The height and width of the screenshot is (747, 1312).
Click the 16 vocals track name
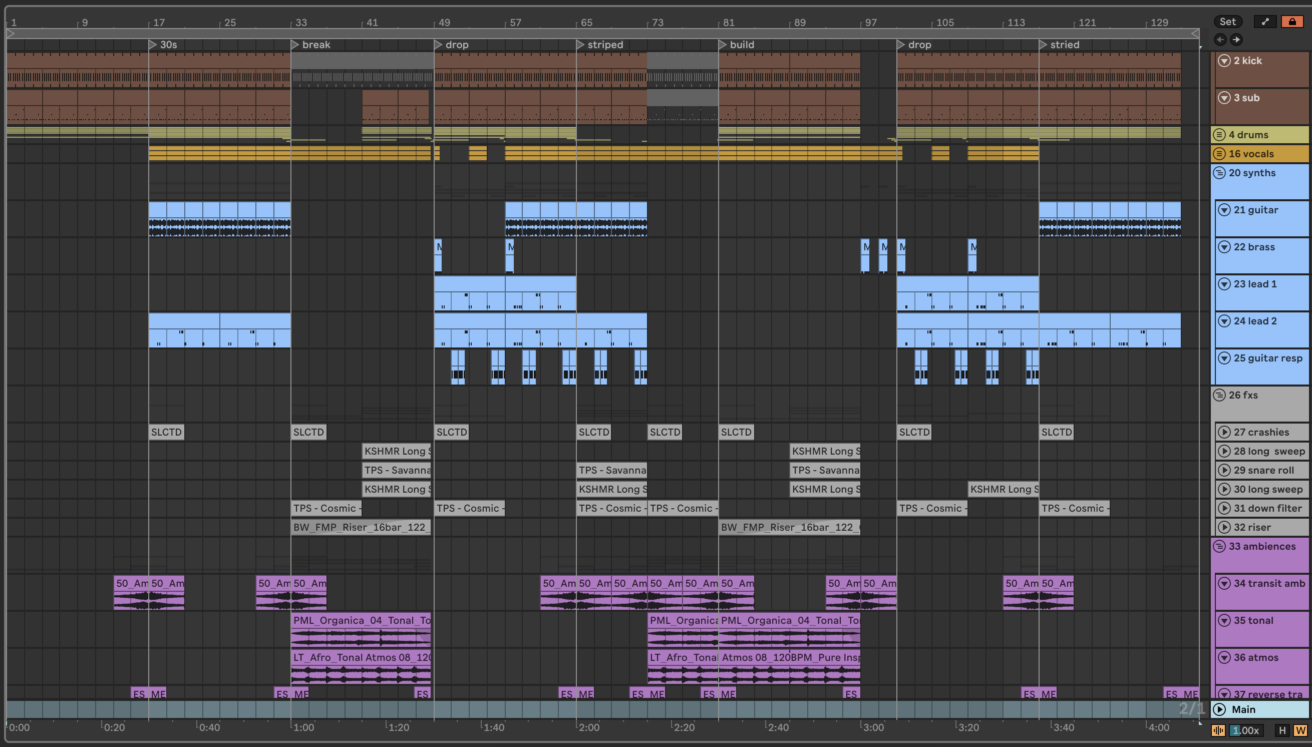[x=1251, y=154]
